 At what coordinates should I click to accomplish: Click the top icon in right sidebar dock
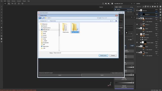pyautogui.click(x=160, y=7)
